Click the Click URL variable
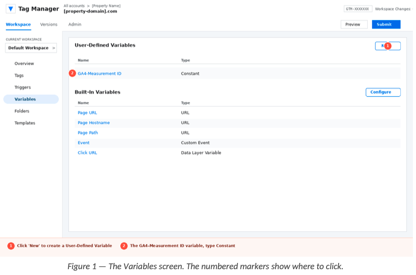Image resolution: width=416 pixels, height=275 pixels. pos(87,153)
